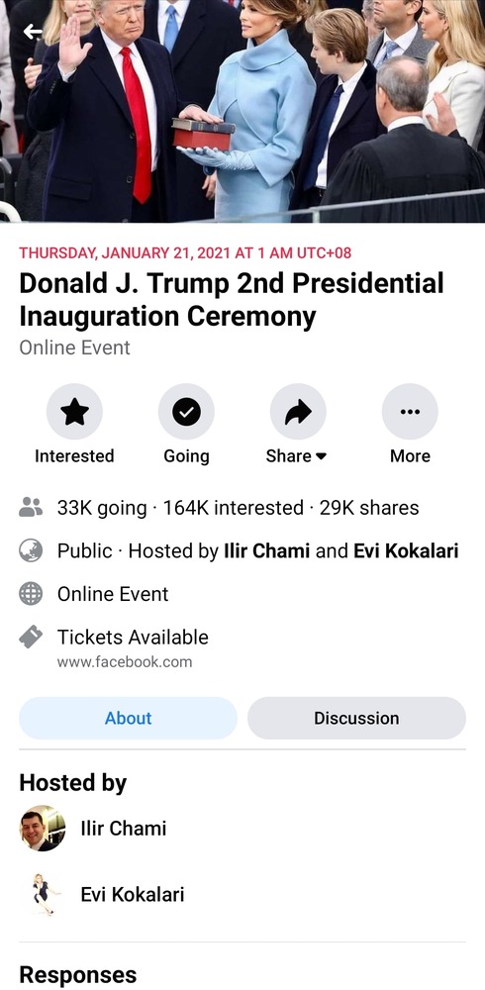Tap the people attendance icon
The width and height of the screenshot is (485, 990).
pos(31,507)
